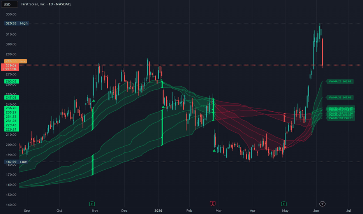Select the VWMA 100 226.51 line label
The width and height of the screenshot is (363, 214).
[x=340, y=118]
